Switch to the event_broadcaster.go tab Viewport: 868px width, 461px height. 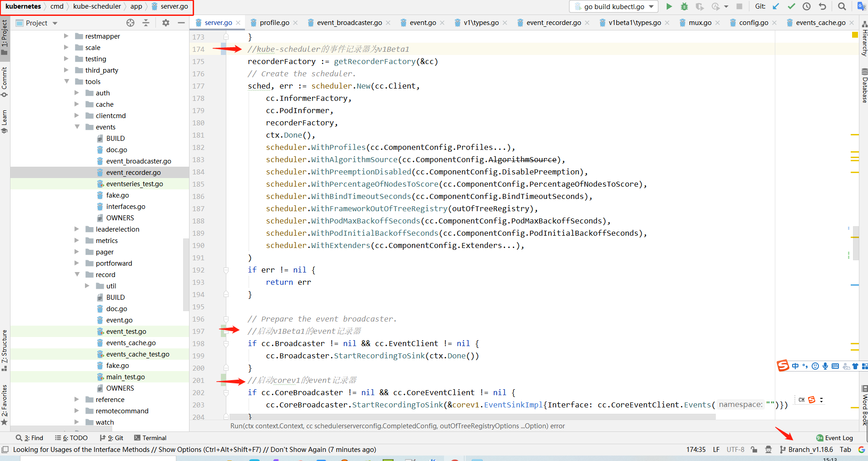349,23
